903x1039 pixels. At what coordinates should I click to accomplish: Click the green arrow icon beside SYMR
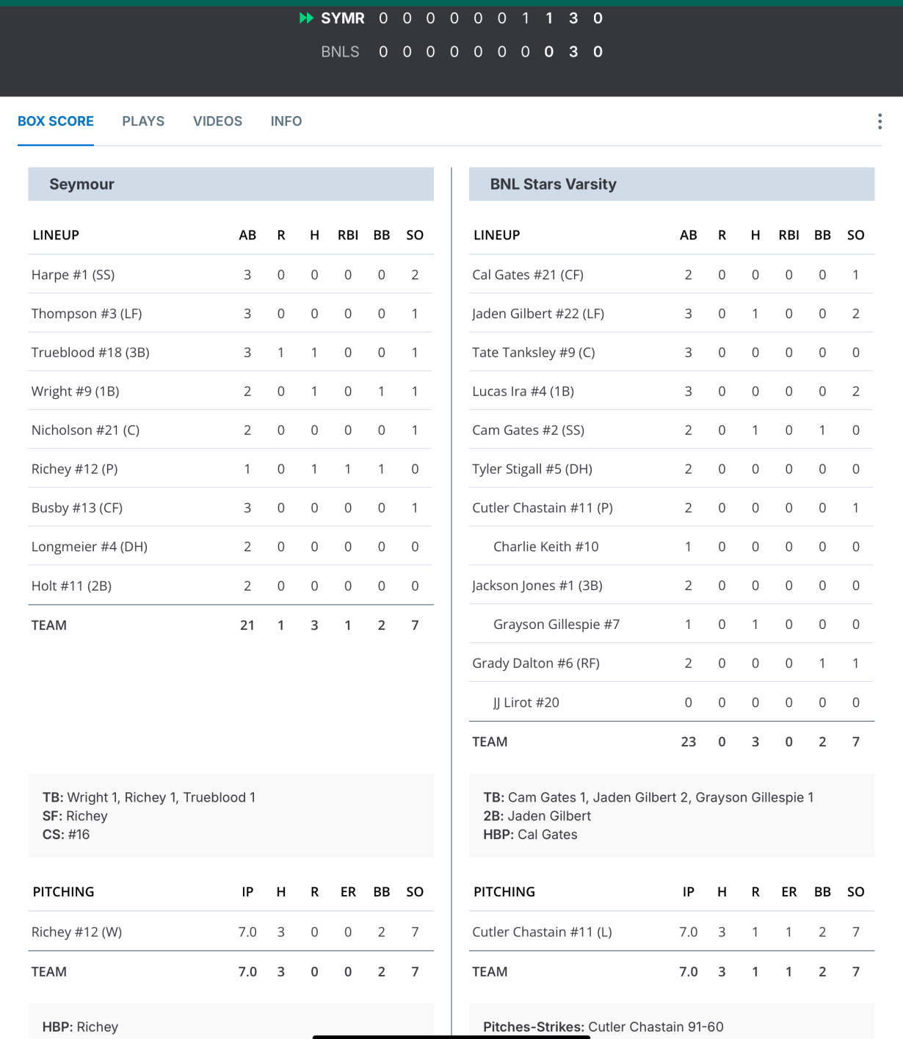coord(306,18)
